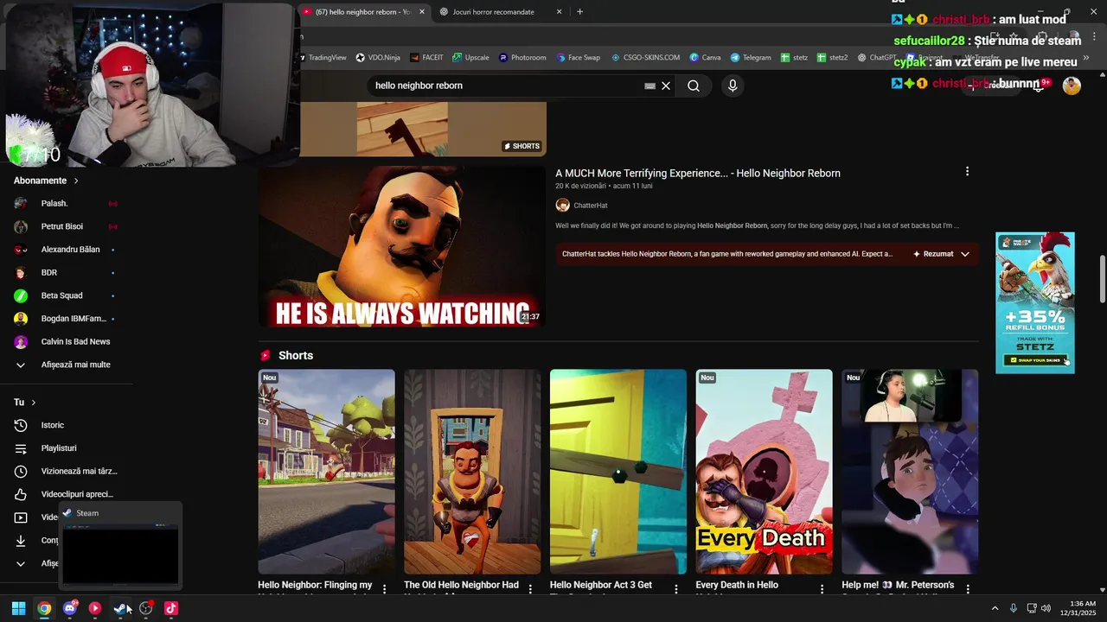Image resolution: width=1107 pixels, height=622 pixels.
Task: Open Playlisturi in the sidebar
Action: click(x=59, y=448)
